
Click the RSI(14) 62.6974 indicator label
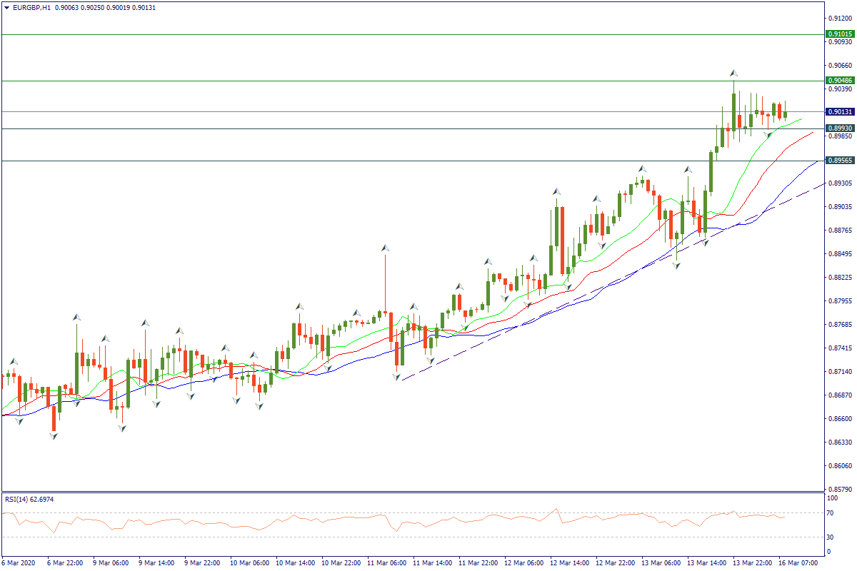click(x=29, y=499)
